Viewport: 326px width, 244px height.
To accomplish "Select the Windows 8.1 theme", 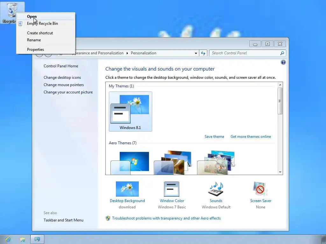I will click(130, 112).
